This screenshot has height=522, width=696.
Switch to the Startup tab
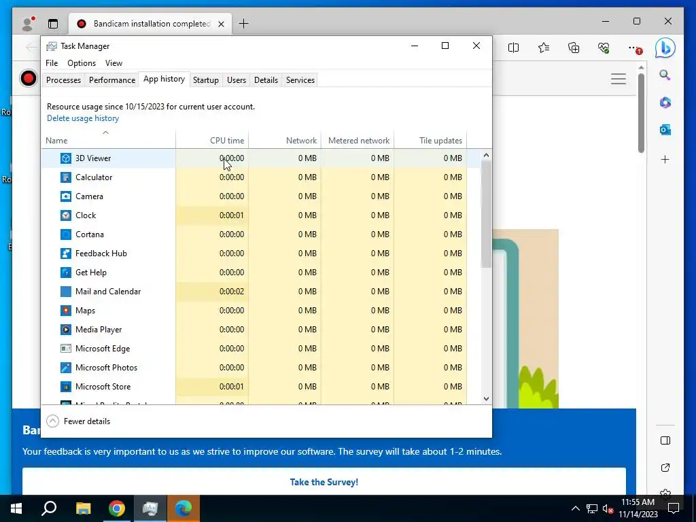[205, 80]
